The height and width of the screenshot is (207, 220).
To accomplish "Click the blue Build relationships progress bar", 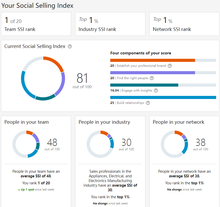I will pyautogui.click(x=163, y=97).
